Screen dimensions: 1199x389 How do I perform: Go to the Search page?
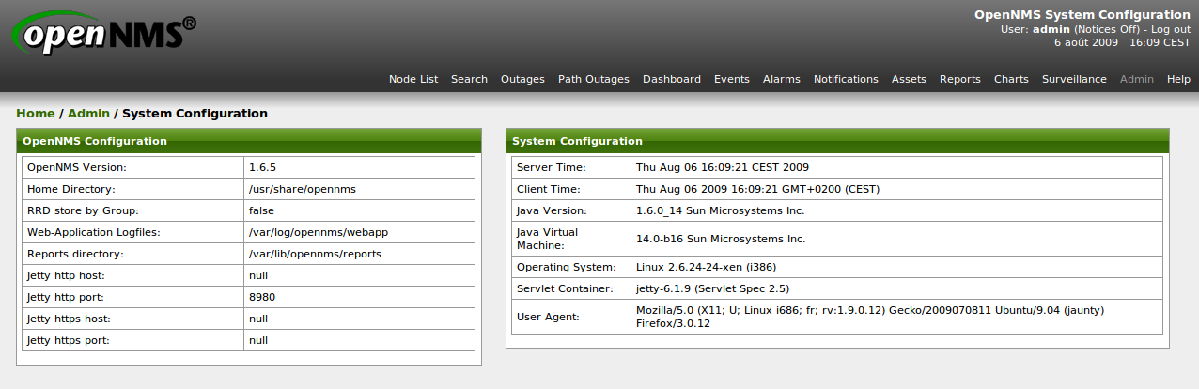(469, 80)
